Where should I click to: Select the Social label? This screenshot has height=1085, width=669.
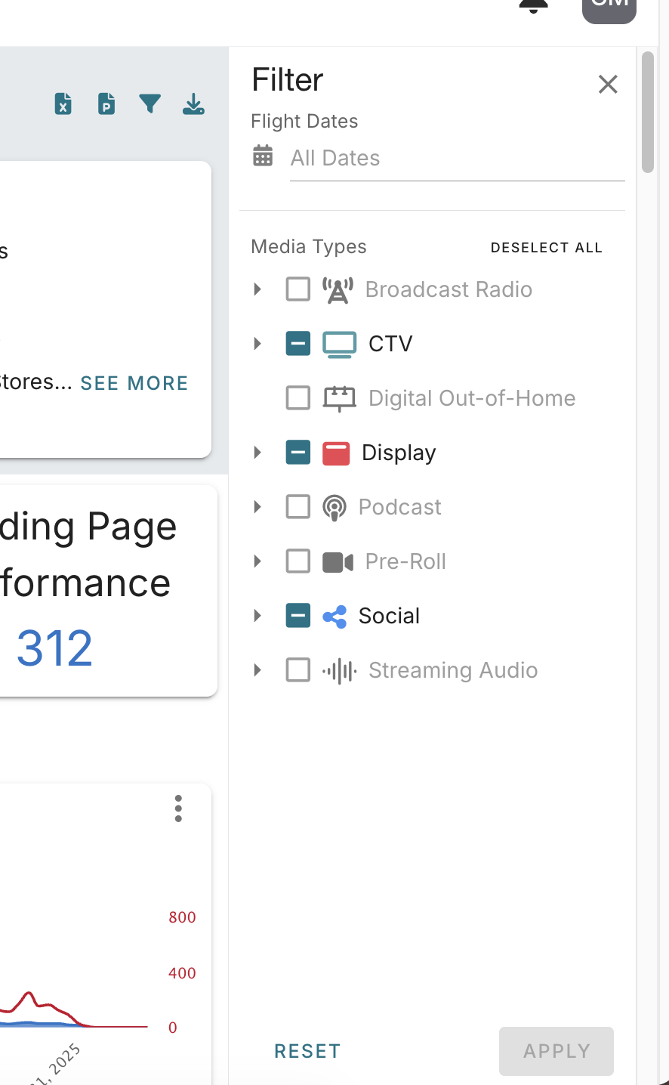pos(389,616)
